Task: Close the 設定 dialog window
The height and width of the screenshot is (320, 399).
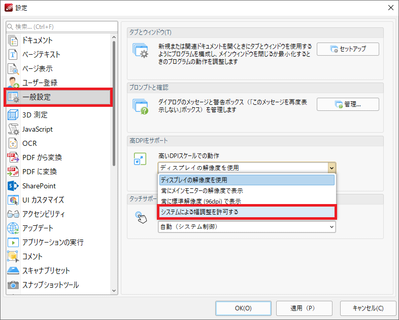Action: (x=390, y=8)
